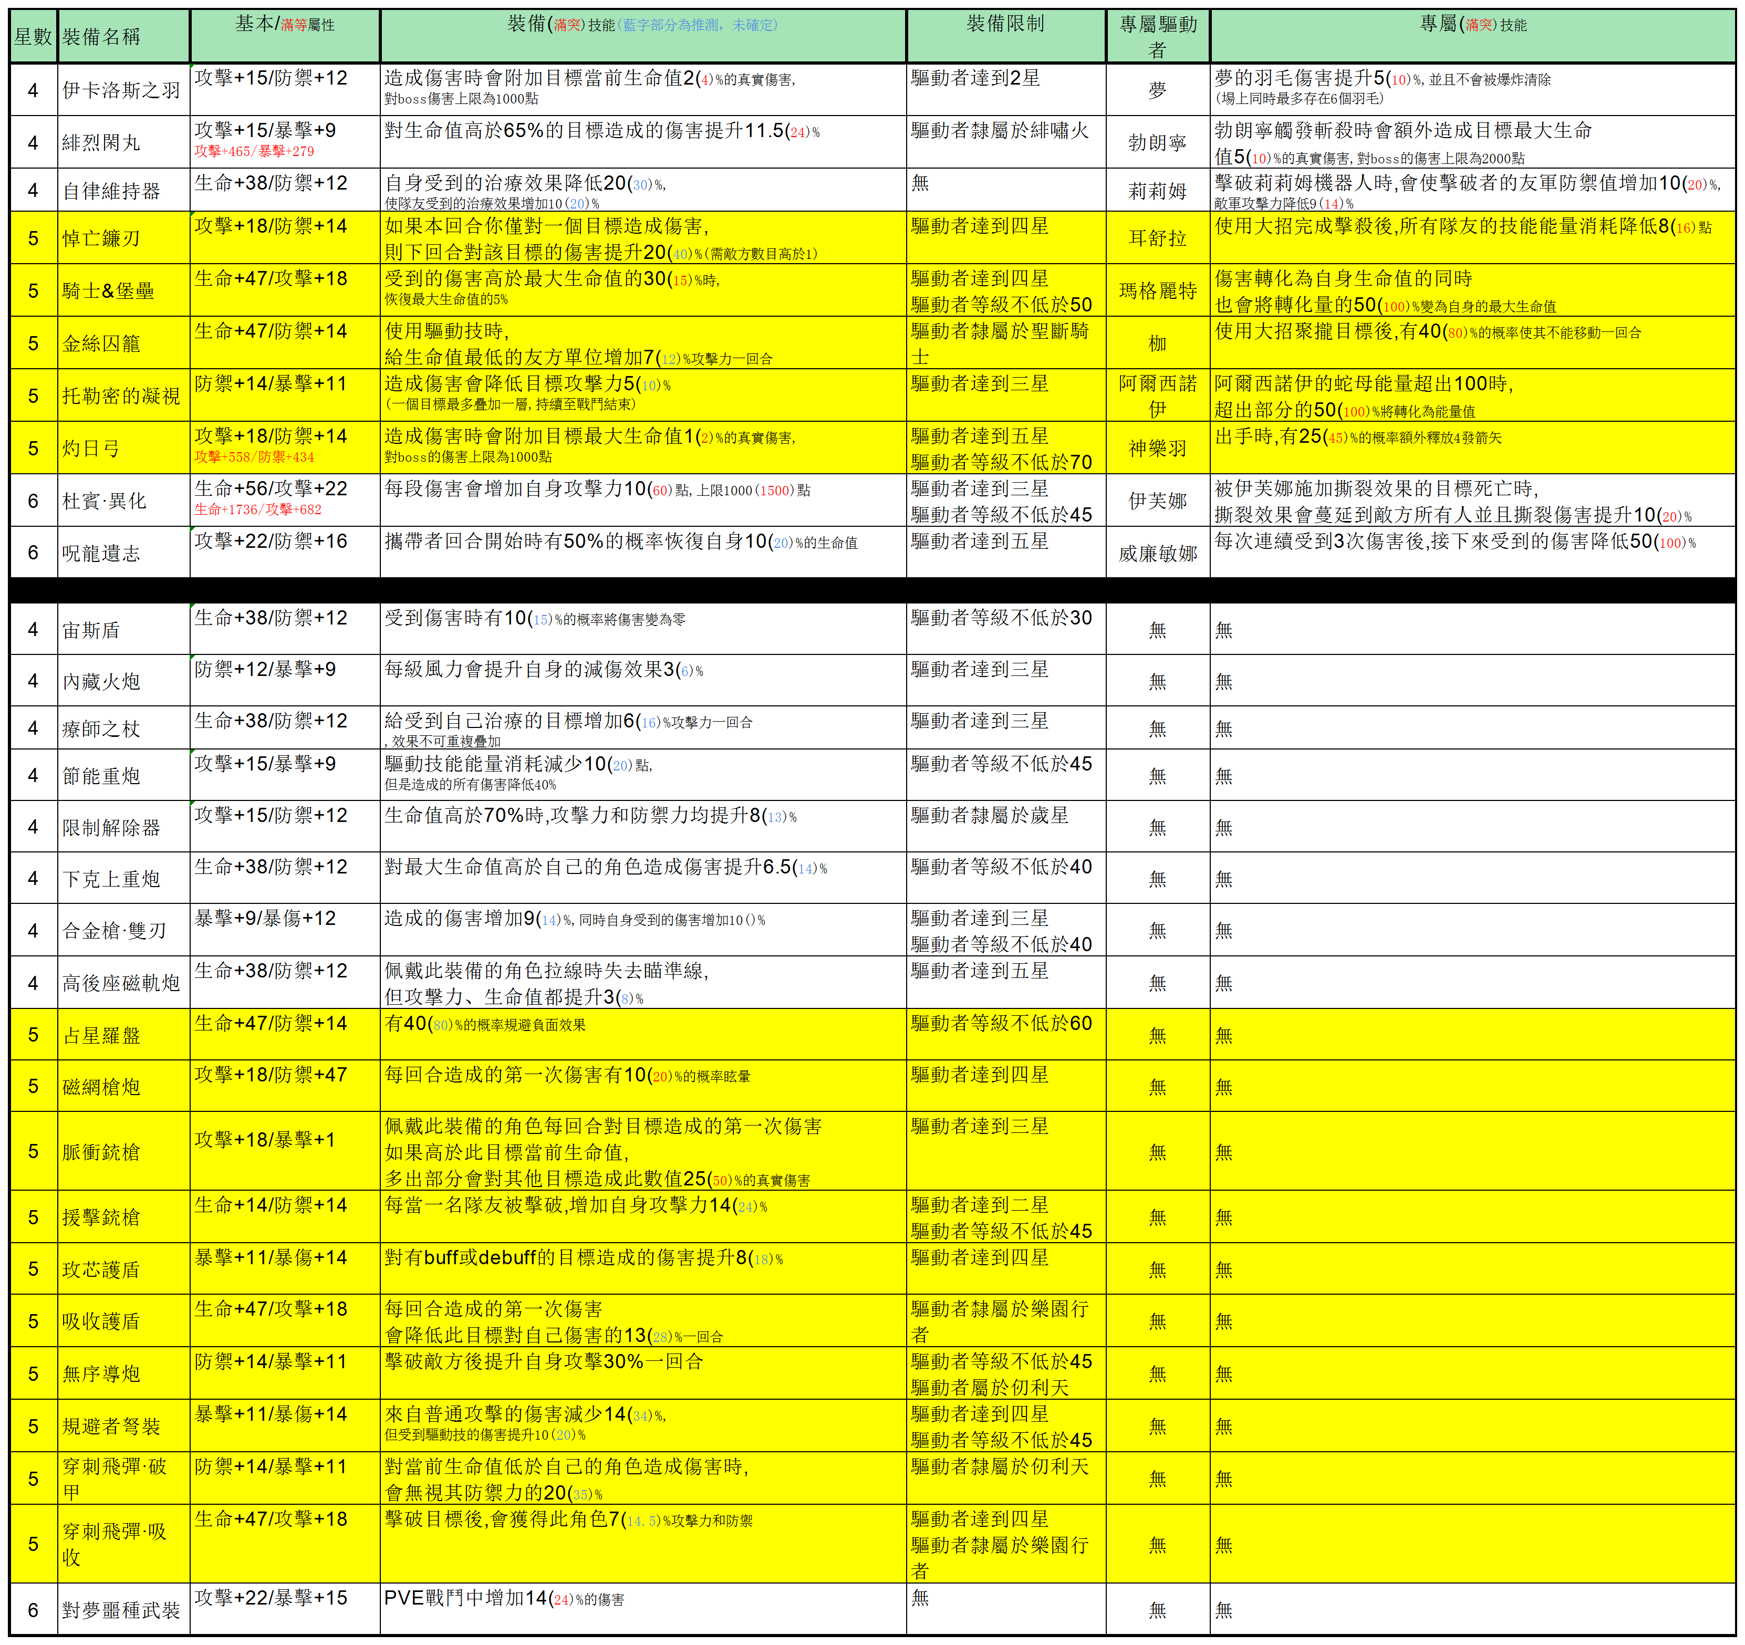The width and height of the screenshot is (1745, 1645).
Task: Click exclusive driver cell 瑪格麗特
Action: [x=1157, y=290]
